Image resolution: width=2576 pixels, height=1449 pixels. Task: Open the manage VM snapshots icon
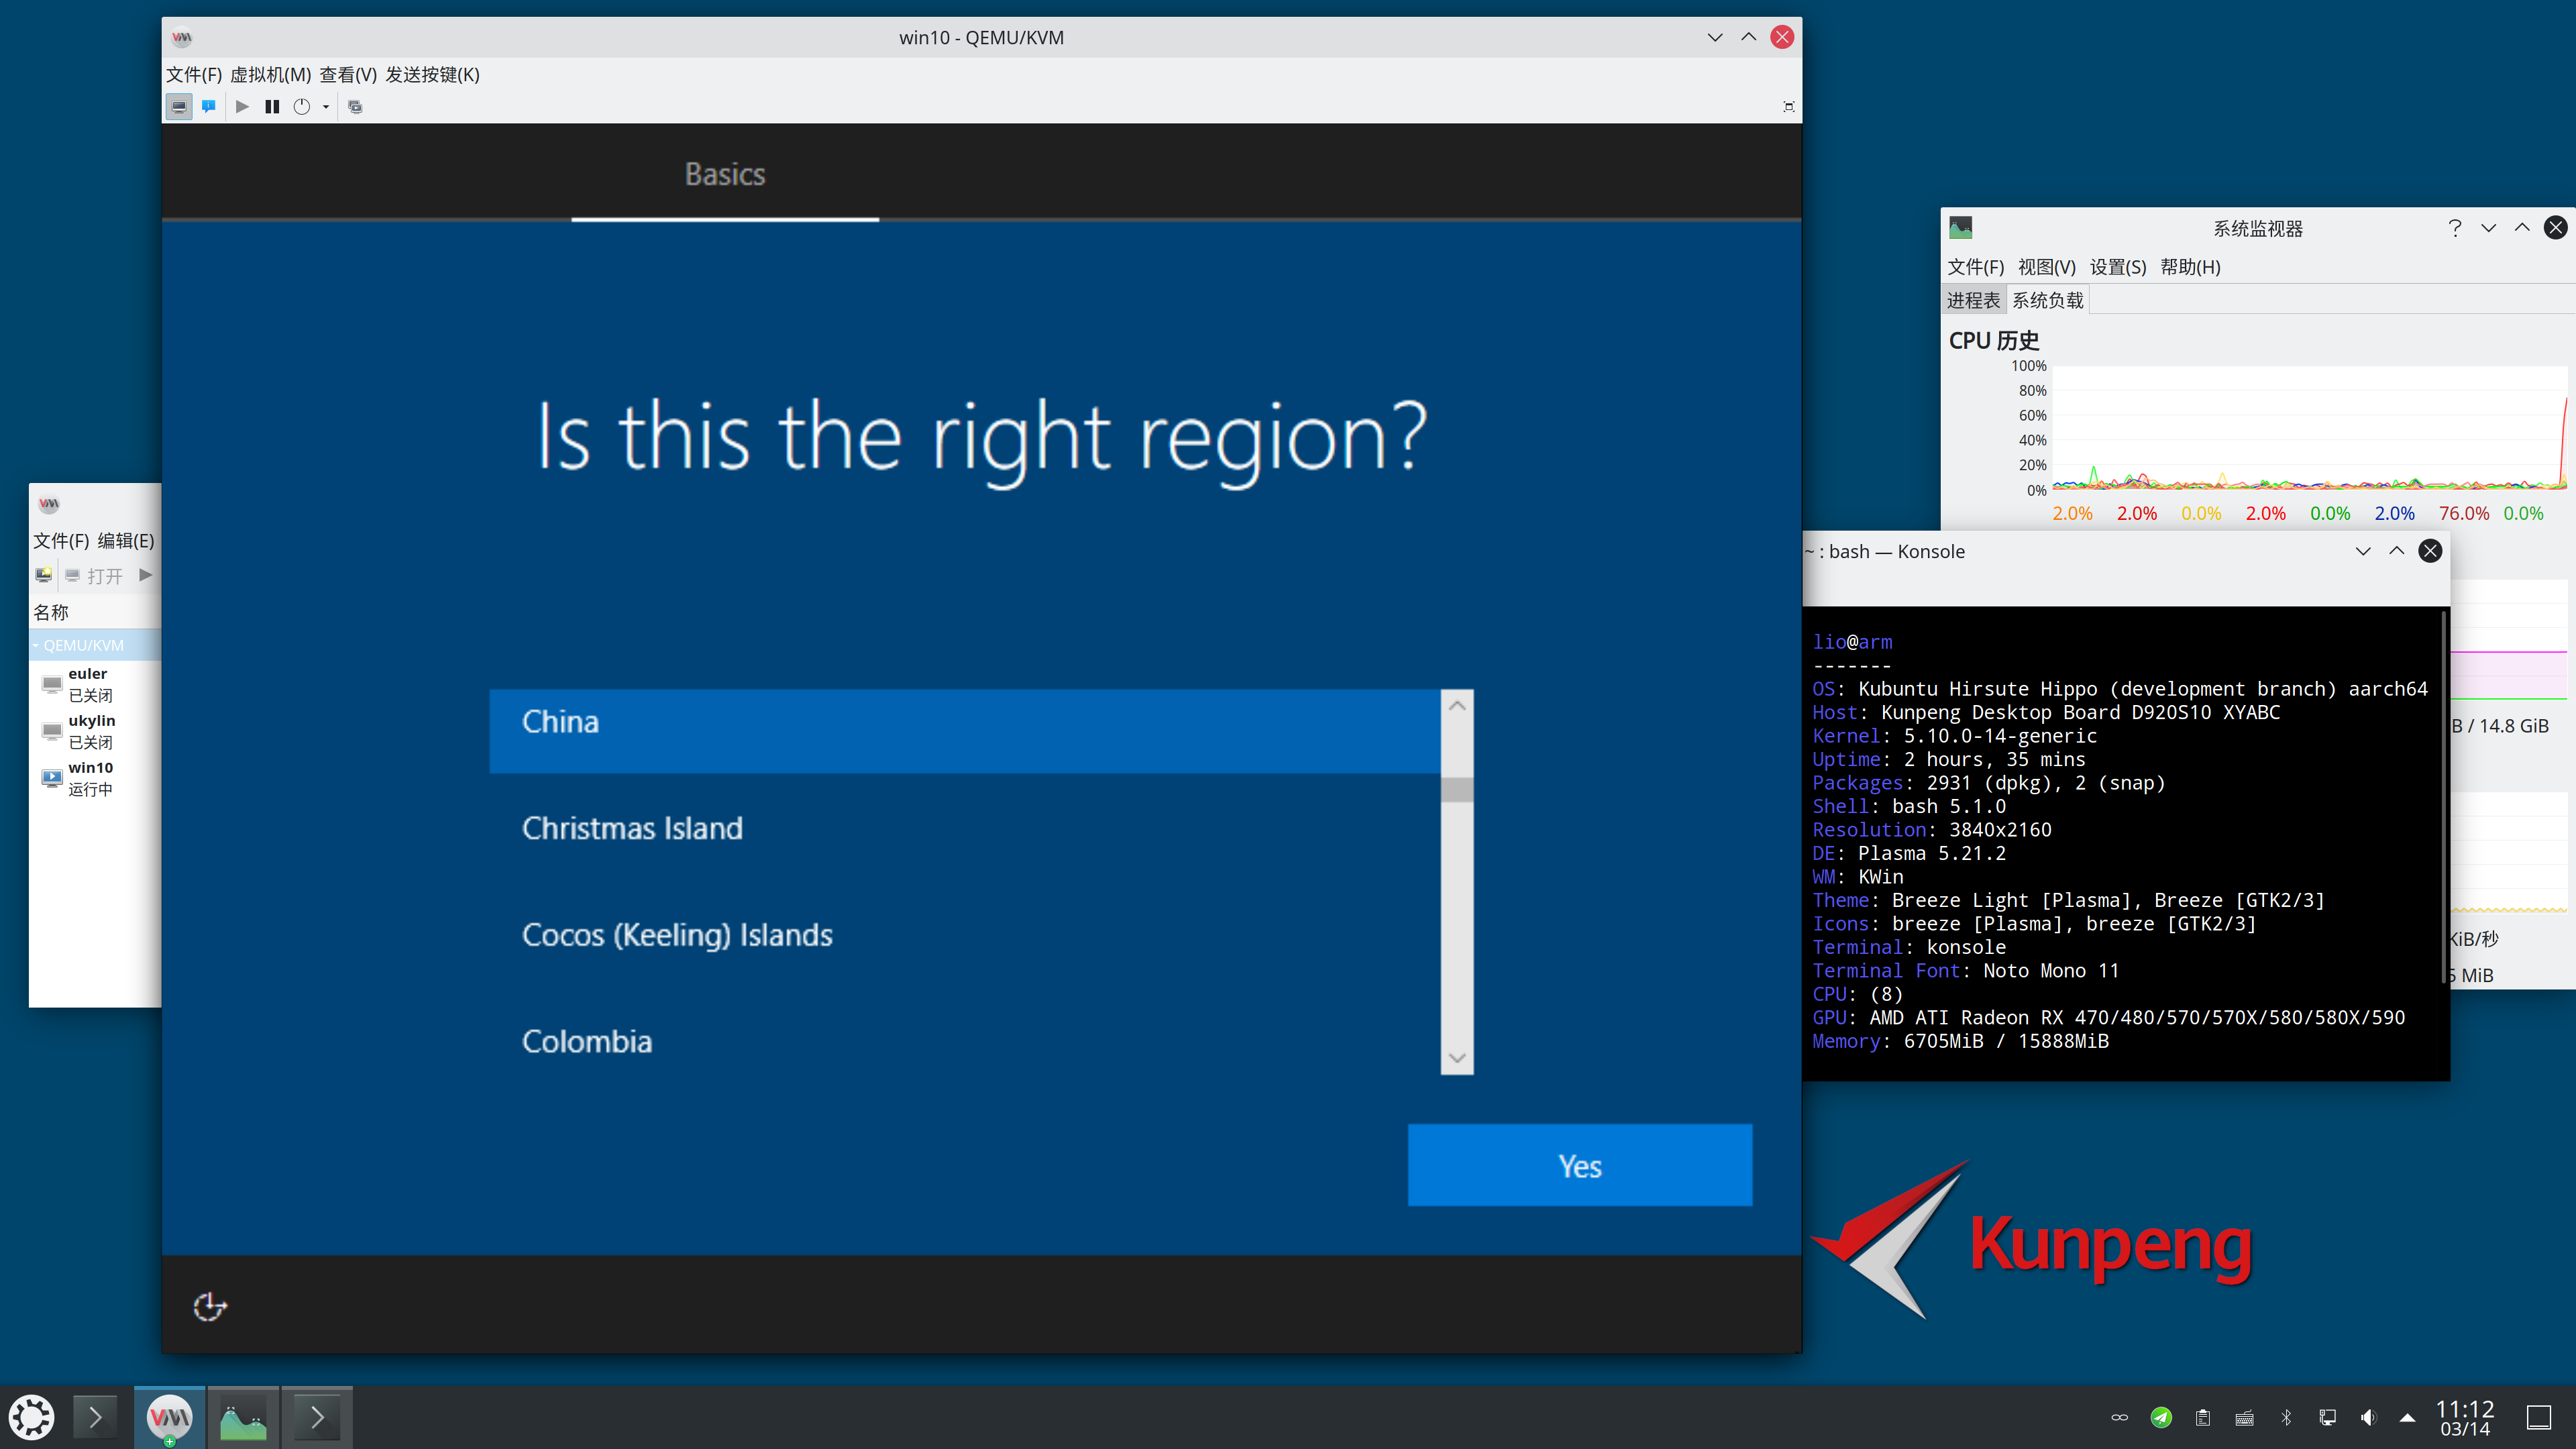point(355,106)
